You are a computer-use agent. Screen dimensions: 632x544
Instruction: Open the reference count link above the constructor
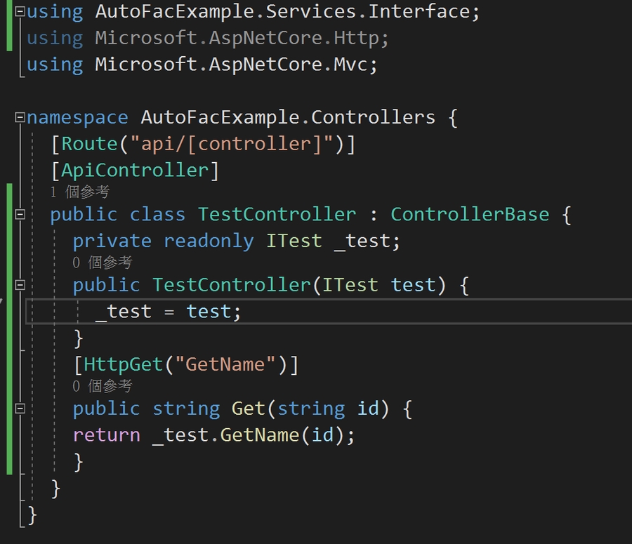coord(102,263)
